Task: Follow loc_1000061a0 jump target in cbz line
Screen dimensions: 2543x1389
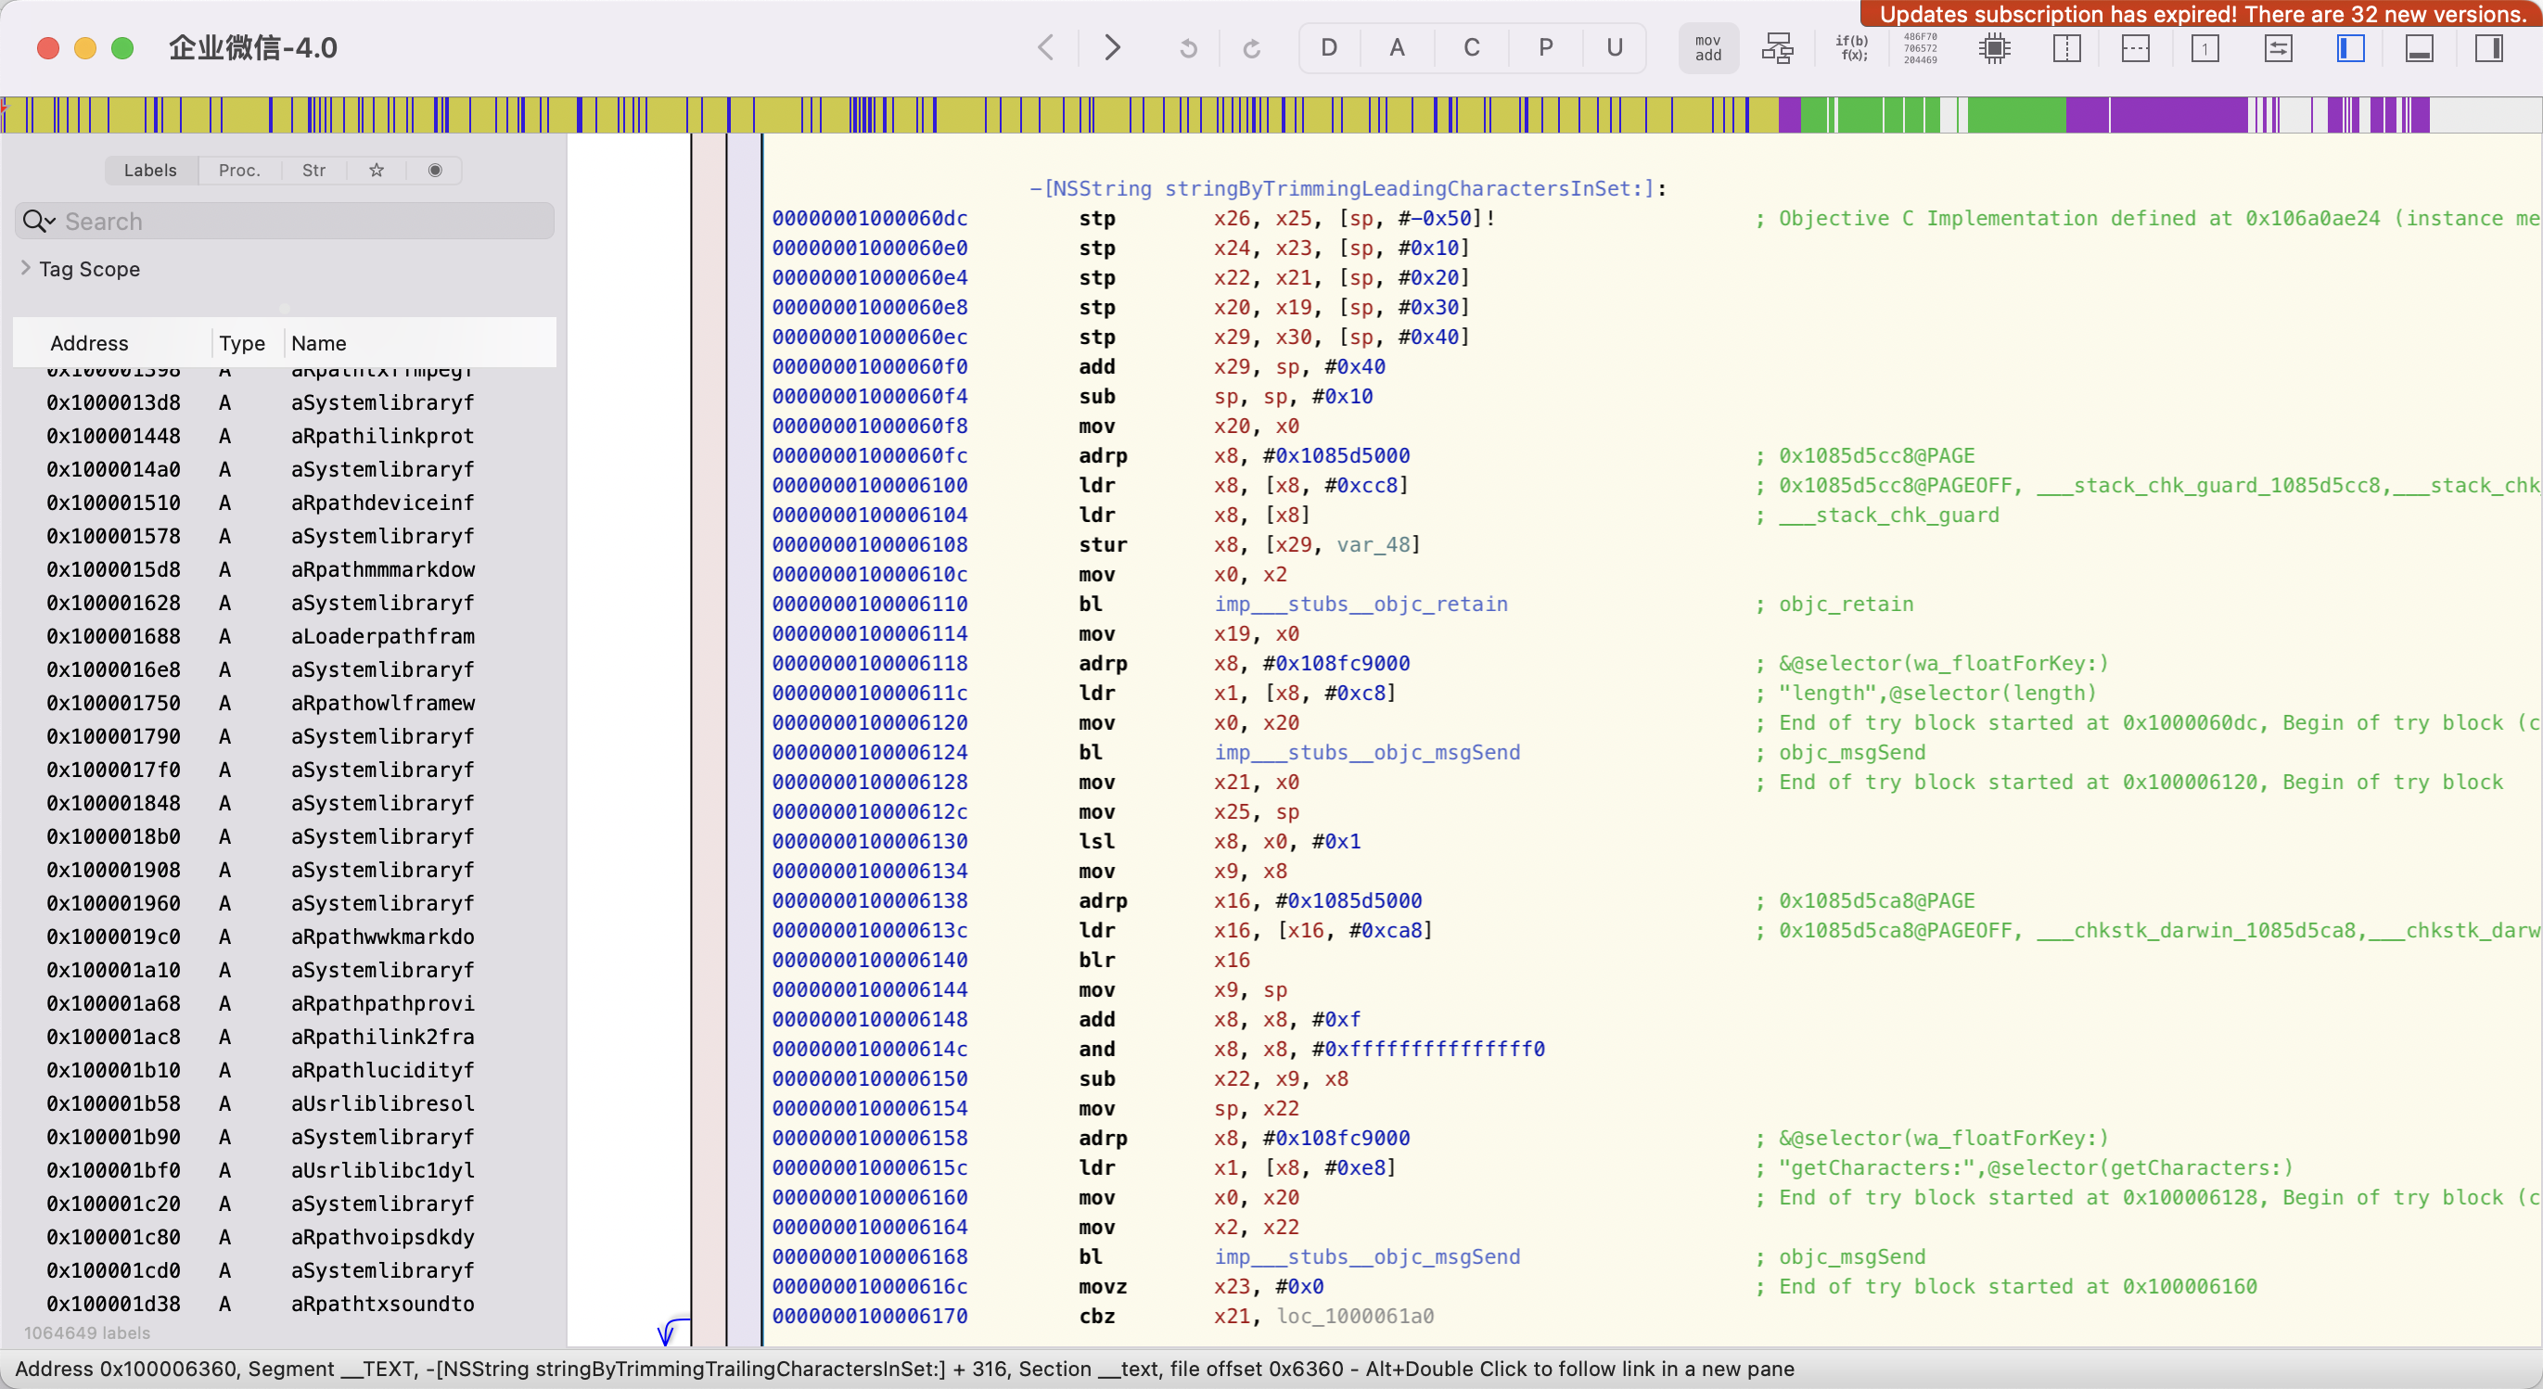Action: click(1355, 1316)
